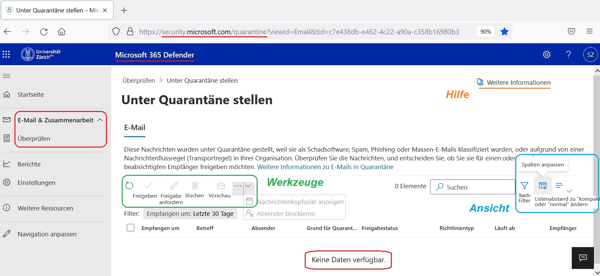
Task: Open the Firefox hamburger menu
Action: 590,31
